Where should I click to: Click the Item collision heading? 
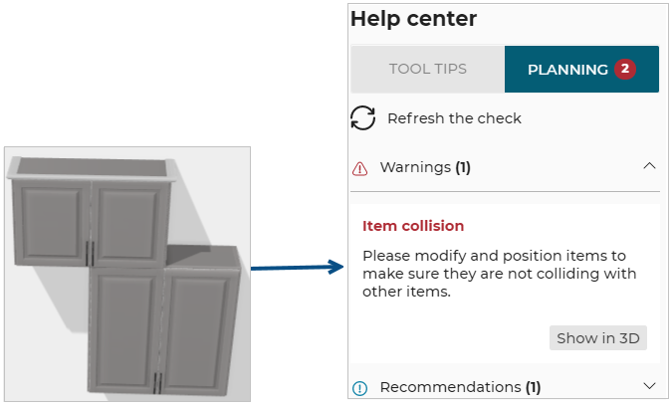pyautogui.click(x=413, y=226)
